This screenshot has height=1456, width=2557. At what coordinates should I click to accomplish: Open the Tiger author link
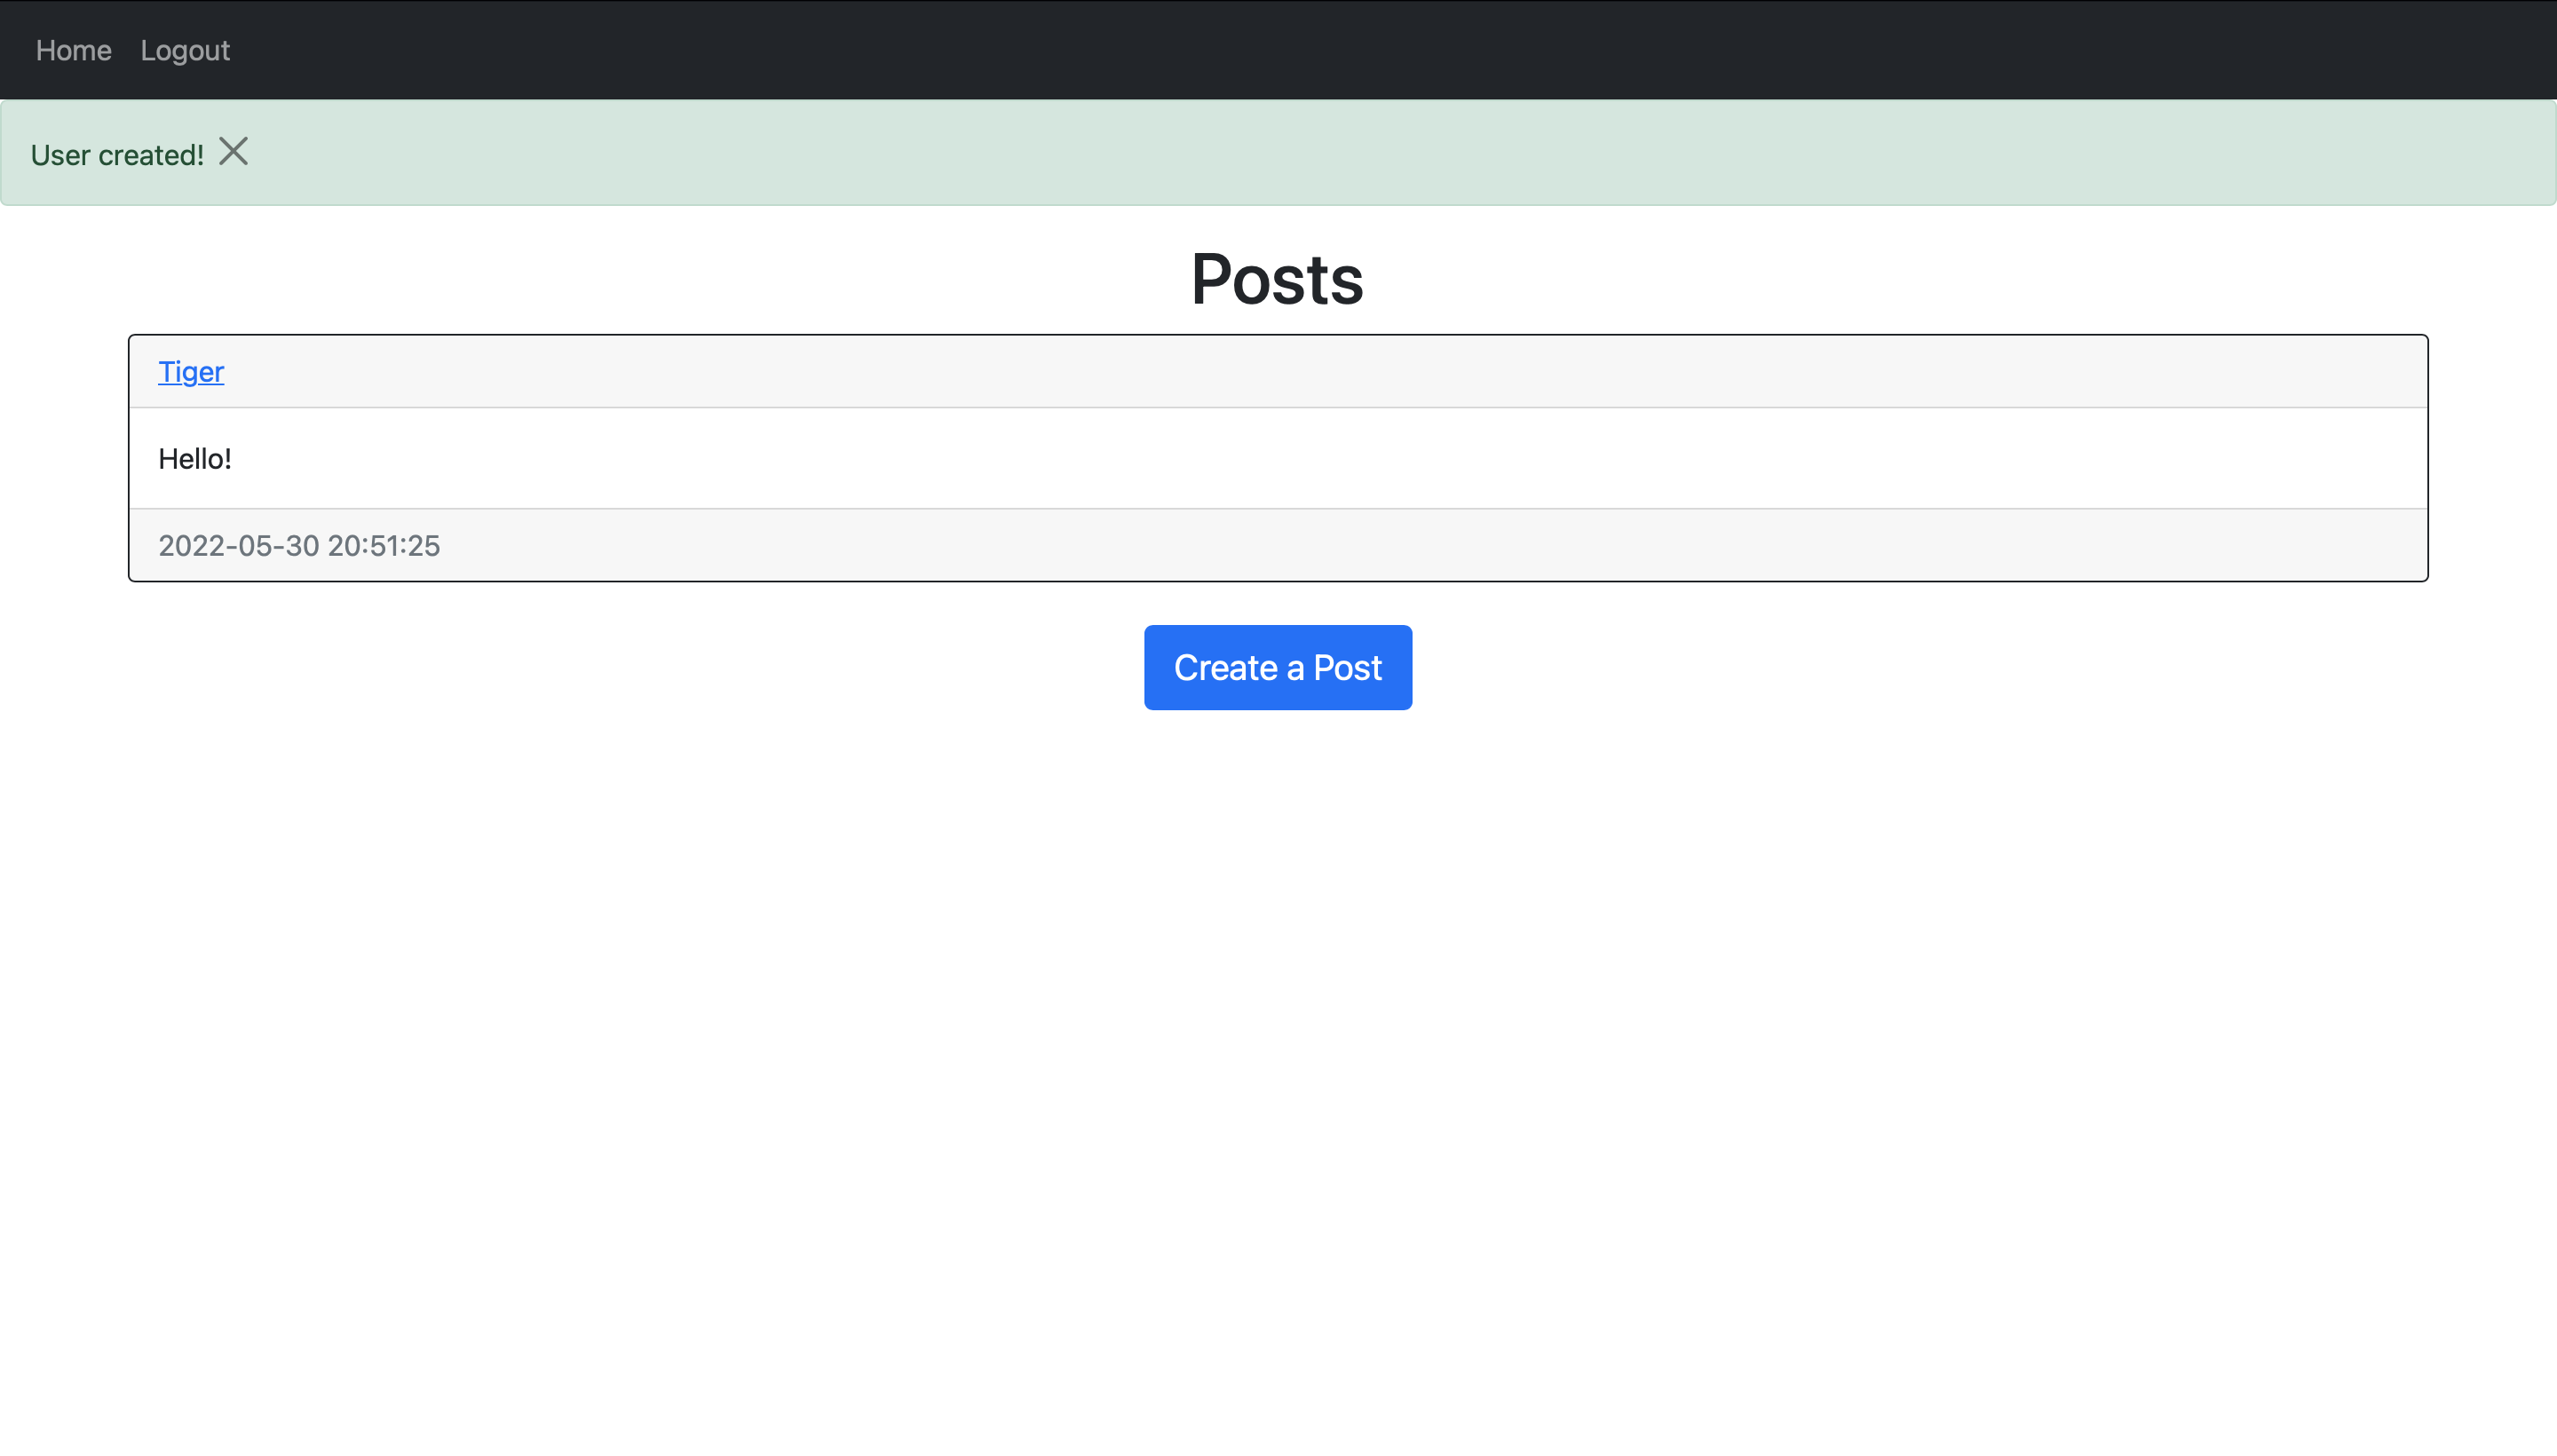(x=191, y=372)
